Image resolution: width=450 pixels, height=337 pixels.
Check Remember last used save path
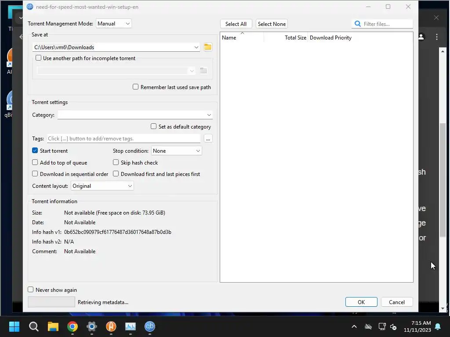click(135, 87)
